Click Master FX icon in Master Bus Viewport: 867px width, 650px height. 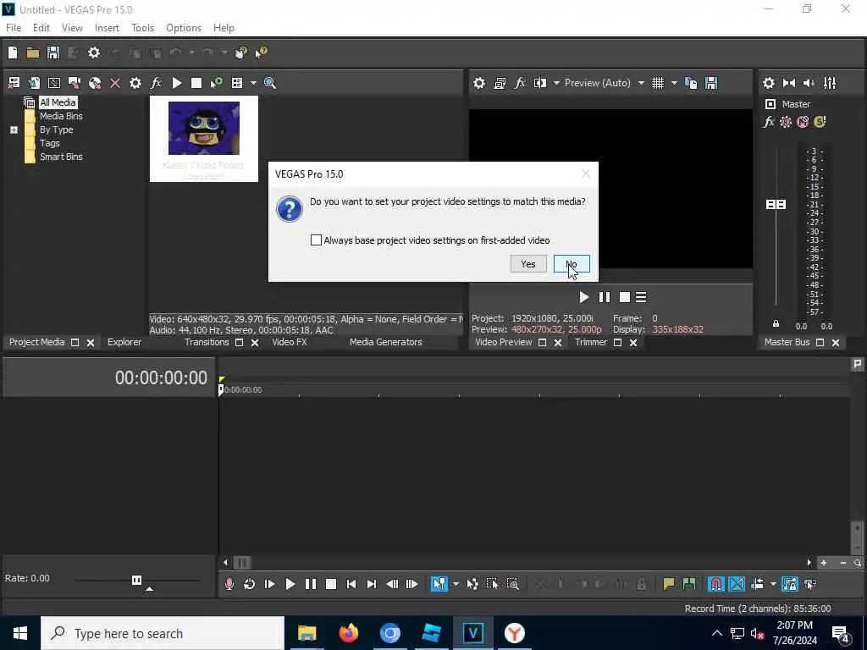click(x=769, y=122)
